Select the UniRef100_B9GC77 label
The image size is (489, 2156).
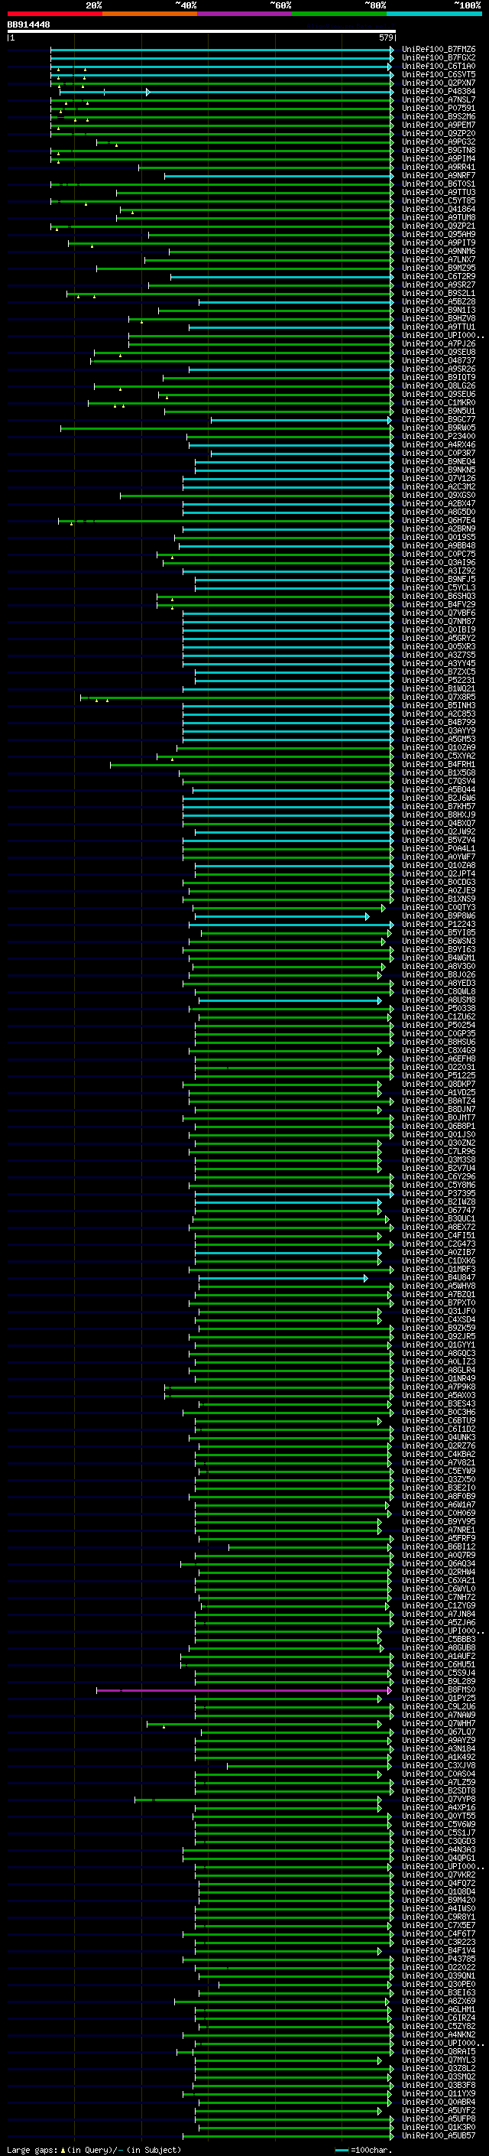pyautogui.click(x=438, y=419)
